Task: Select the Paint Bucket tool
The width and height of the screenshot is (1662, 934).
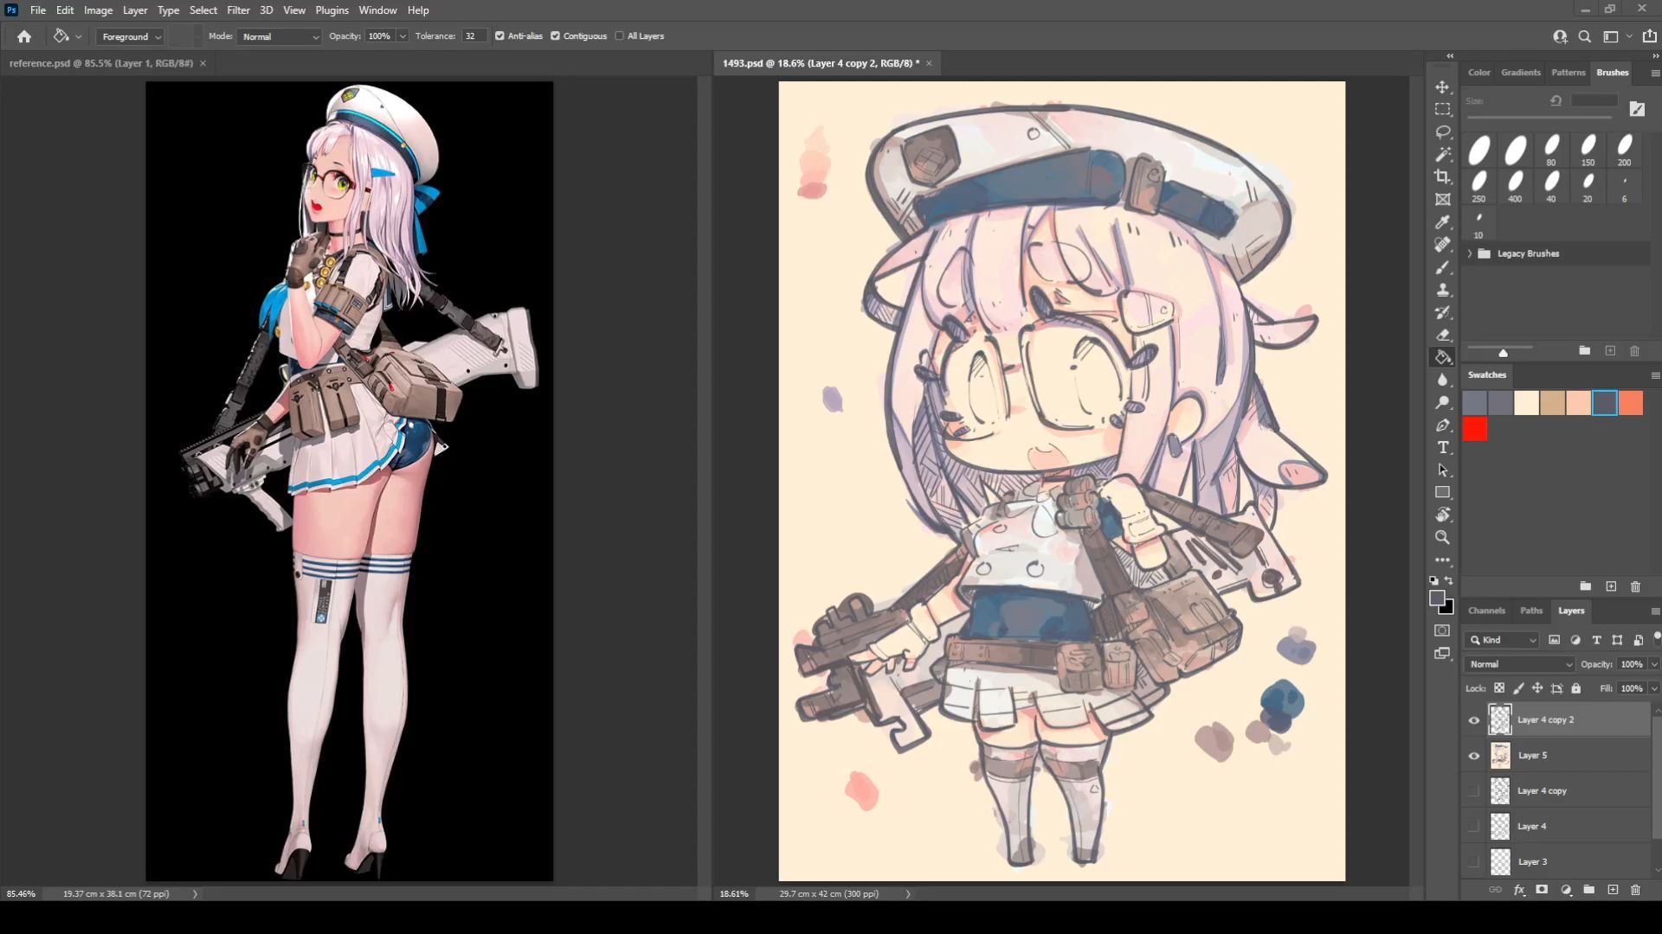Action: 1442,357
